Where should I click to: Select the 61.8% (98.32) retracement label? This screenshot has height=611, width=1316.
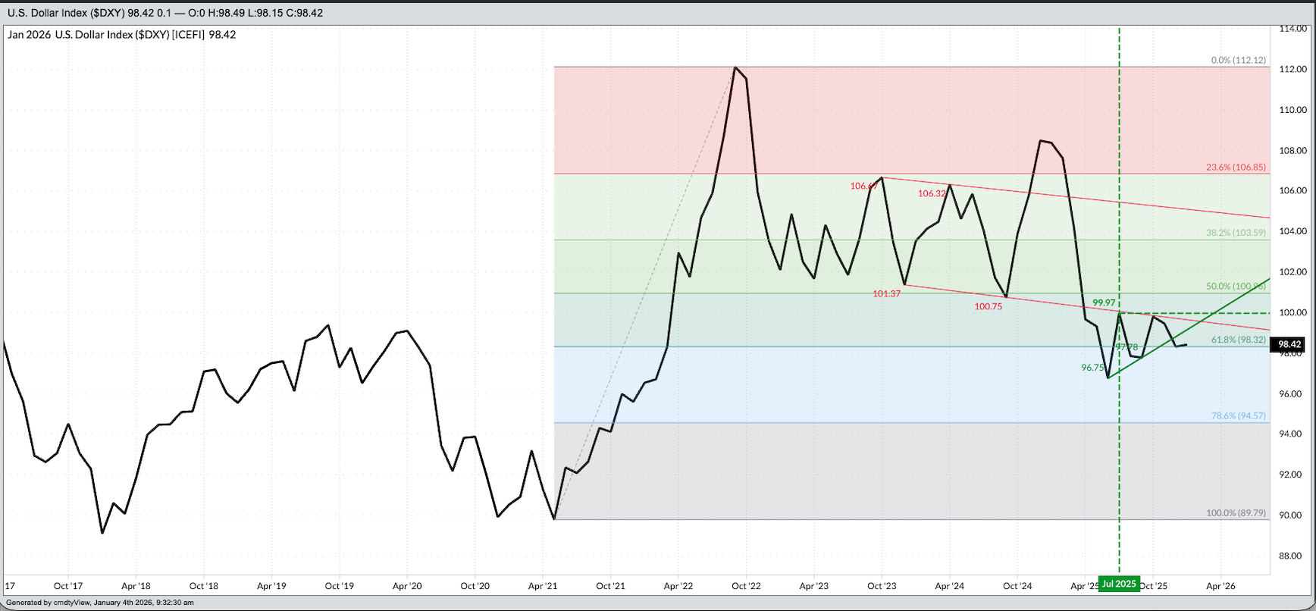[1238, 340]
